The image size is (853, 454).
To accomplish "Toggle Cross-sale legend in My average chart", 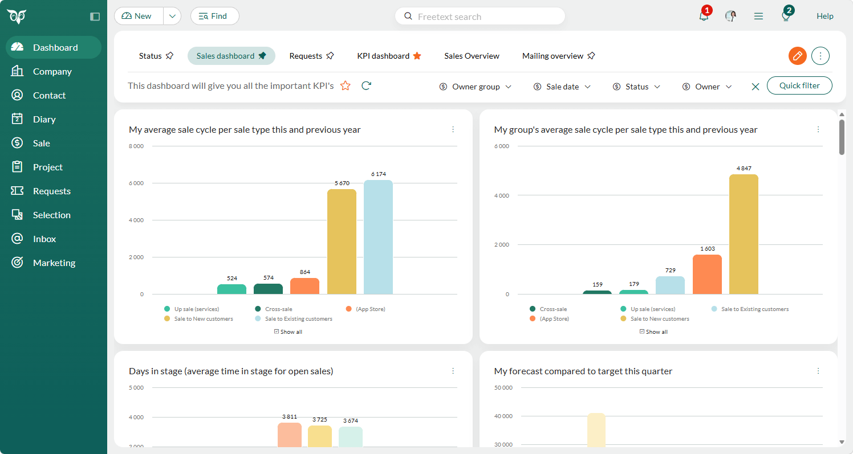I will pos(274,309).
